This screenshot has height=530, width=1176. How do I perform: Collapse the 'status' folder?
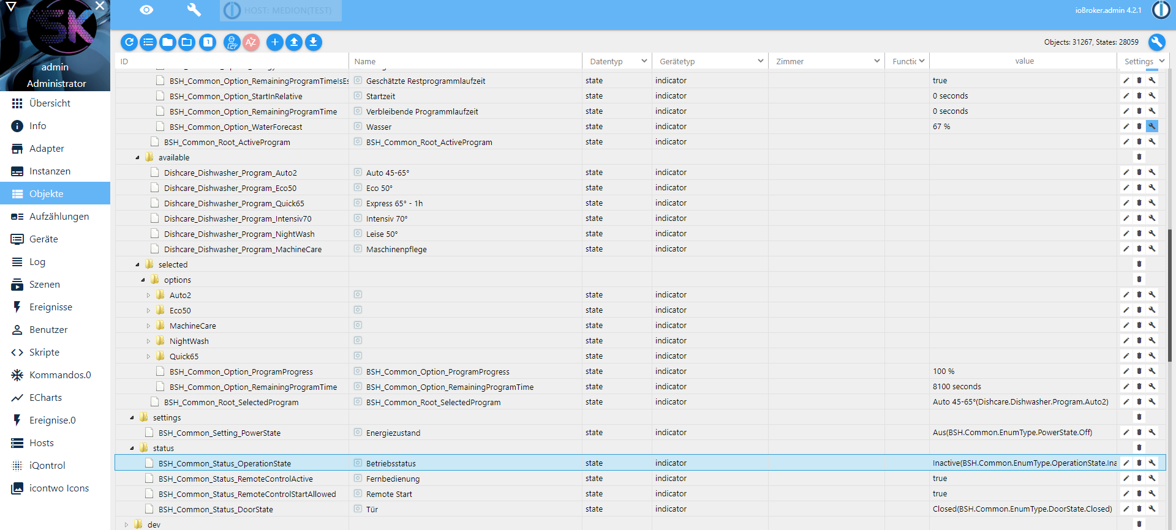pos(132,449)
